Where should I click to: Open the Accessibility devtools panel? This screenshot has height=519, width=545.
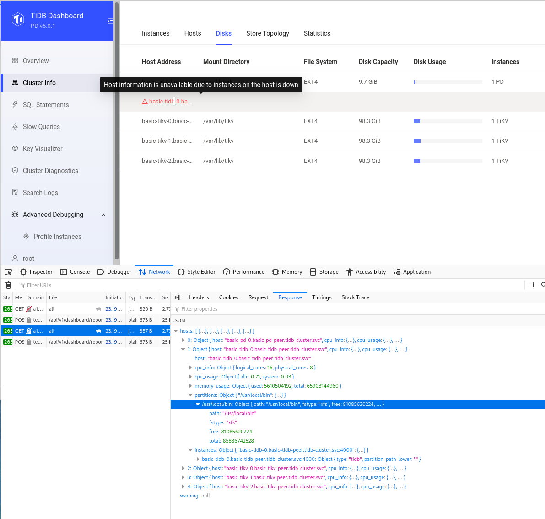click(366, 272)
